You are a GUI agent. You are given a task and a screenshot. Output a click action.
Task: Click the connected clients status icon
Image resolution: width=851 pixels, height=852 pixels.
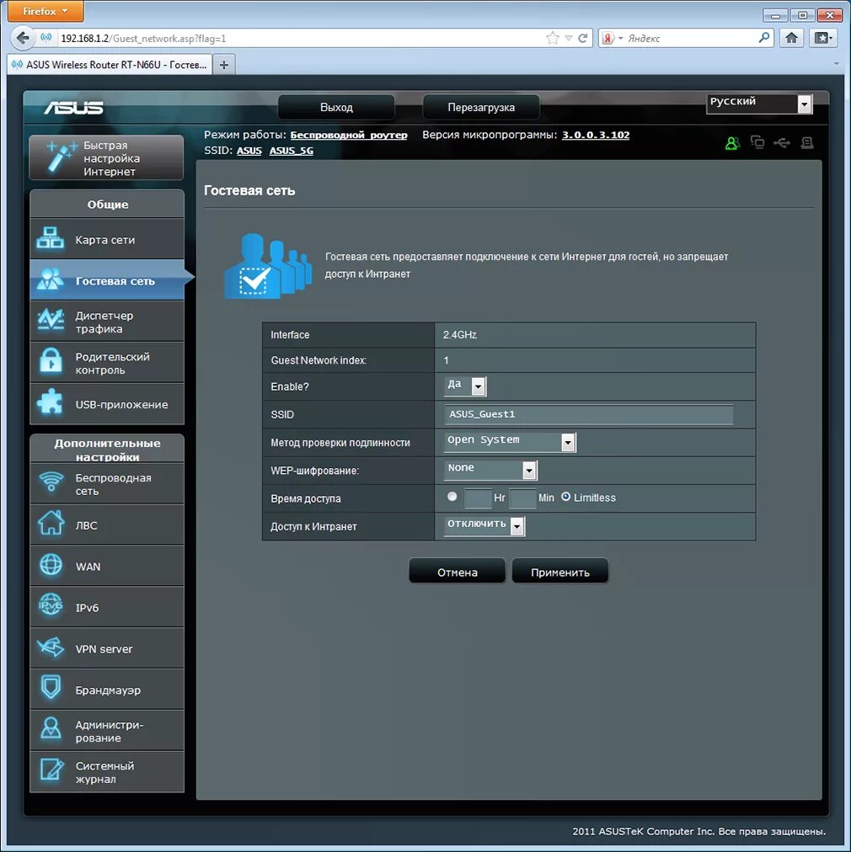757,142
